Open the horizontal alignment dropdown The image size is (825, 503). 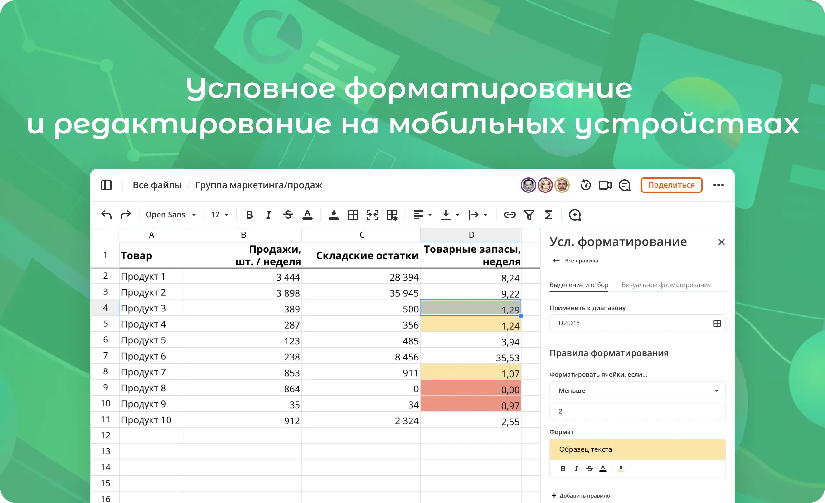[x=421, y=215]
